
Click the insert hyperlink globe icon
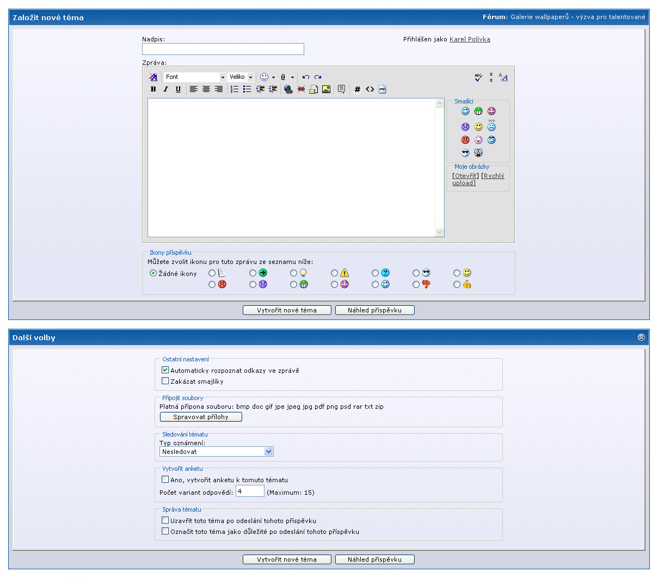288,89
